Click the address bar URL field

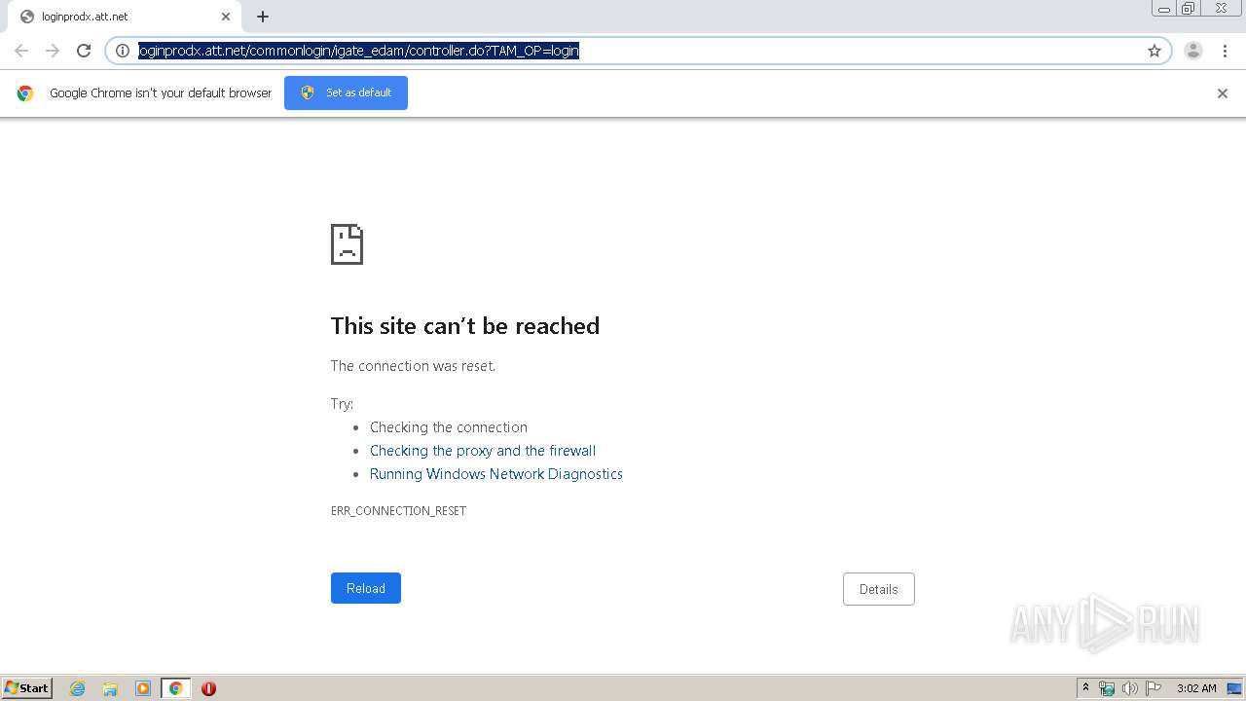coord(638,51)
